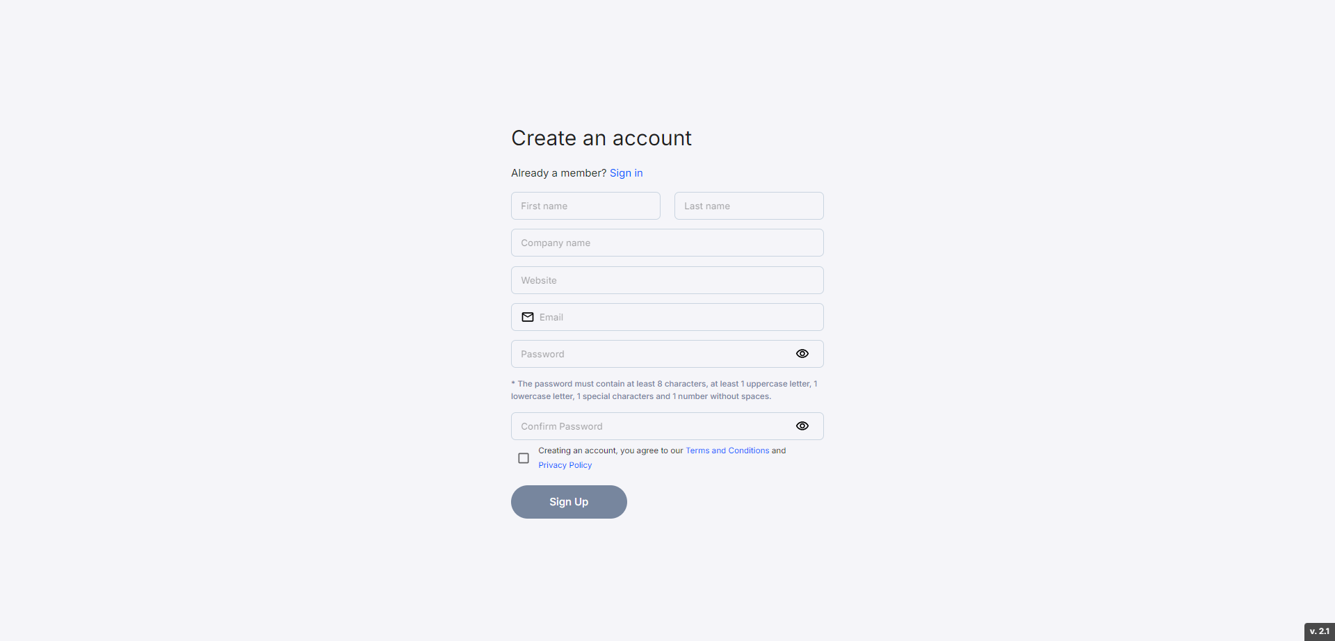Image resolution: width=1335 pixels, height=641 pixels.
Task: Click the 'Already a member?' text
Action: pyautogui.click(x=558, y=173)
